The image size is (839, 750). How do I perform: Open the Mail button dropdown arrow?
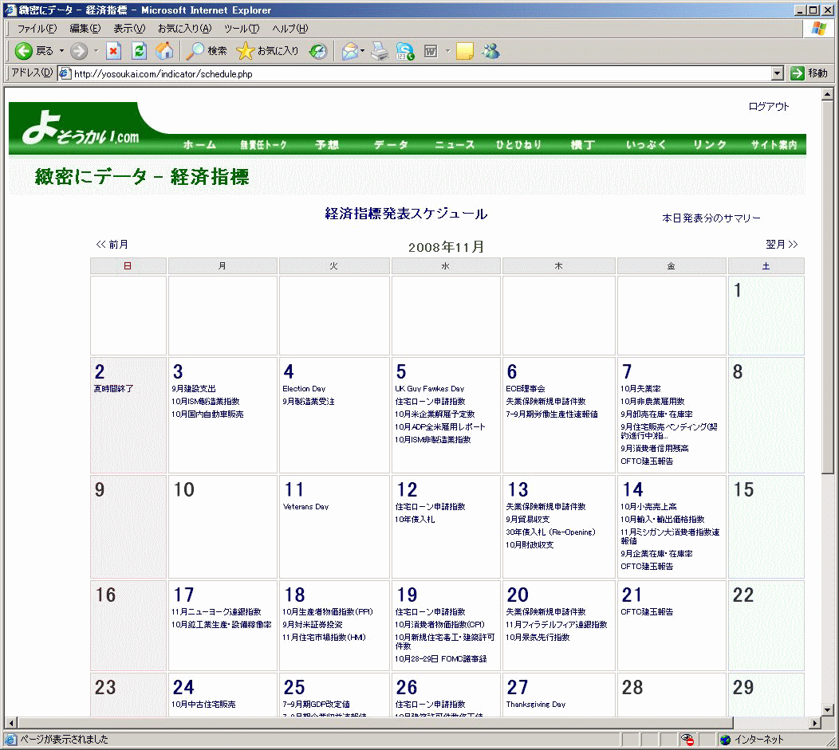[362, 51]
